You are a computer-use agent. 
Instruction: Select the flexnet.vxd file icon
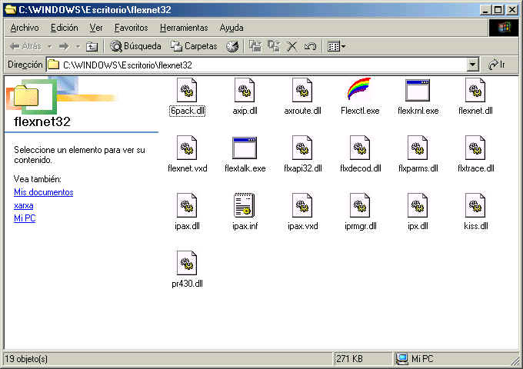pyautogui.click(x=187, y=148)
